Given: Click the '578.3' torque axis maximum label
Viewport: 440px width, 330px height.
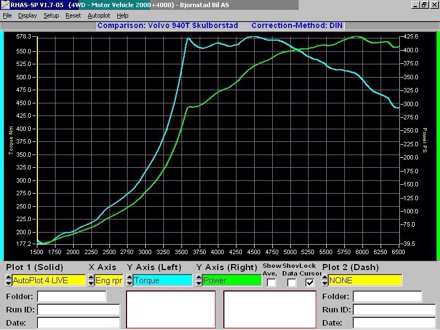Looking at the screenshot, I should pos(23,37).
